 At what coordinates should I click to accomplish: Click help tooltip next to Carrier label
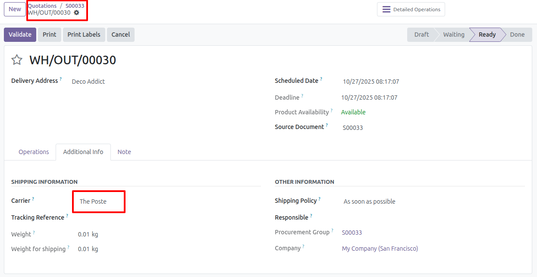click(33, 199)
